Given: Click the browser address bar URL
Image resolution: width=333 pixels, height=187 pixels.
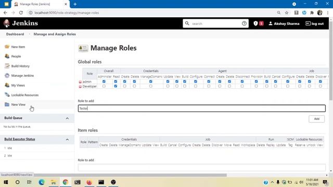Looking at the screenshot, I should (67, 12).
